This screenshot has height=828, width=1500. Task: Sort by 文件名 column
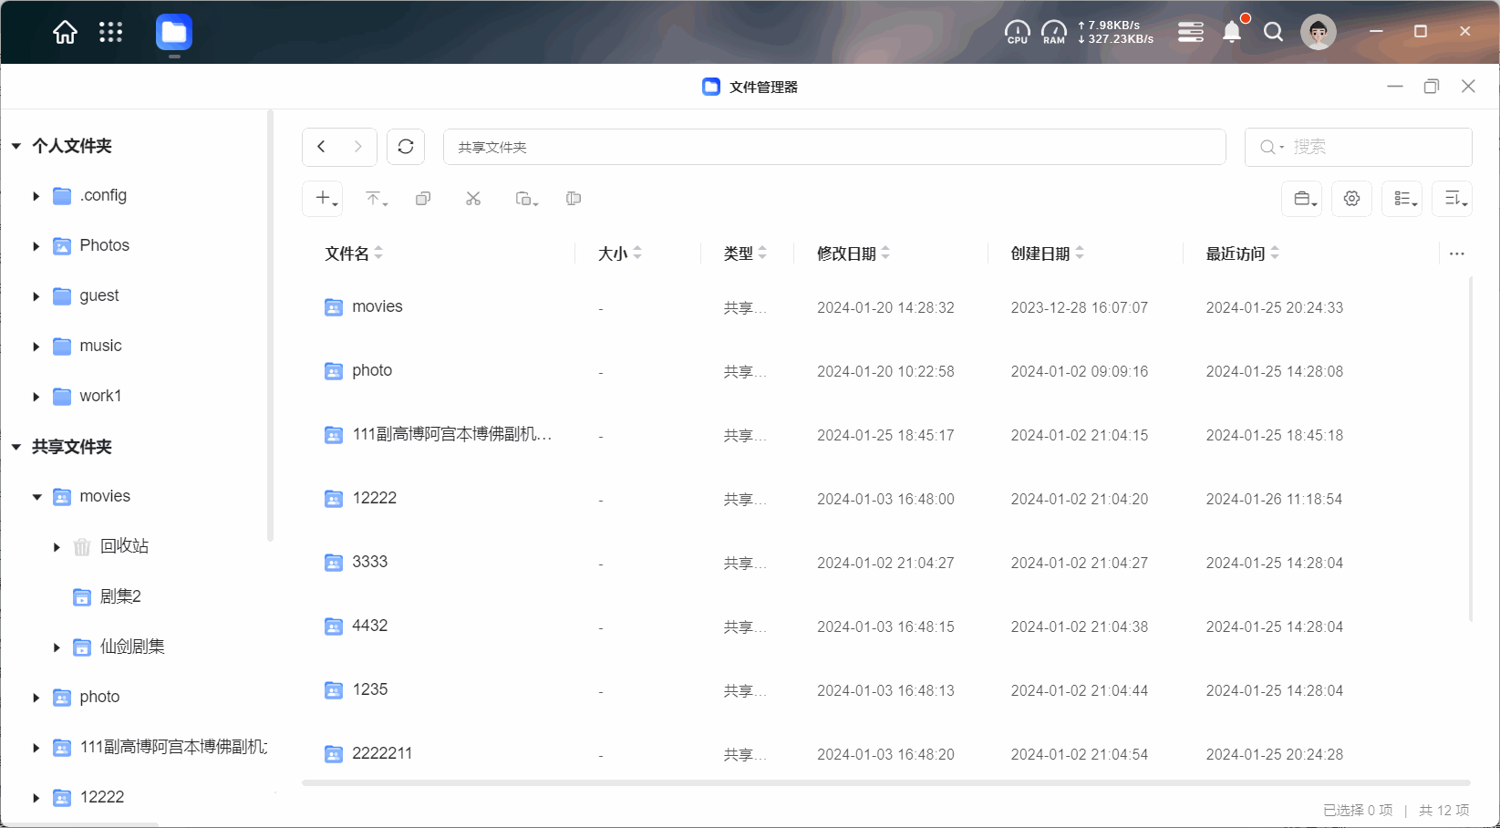pos(354,254)
